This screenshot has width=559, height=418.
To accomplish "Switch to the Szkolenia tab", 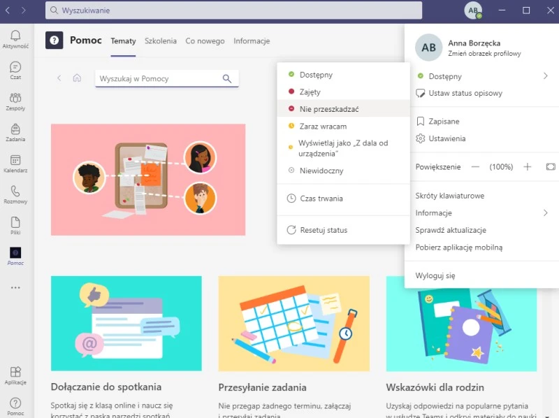I will [160, 41].
